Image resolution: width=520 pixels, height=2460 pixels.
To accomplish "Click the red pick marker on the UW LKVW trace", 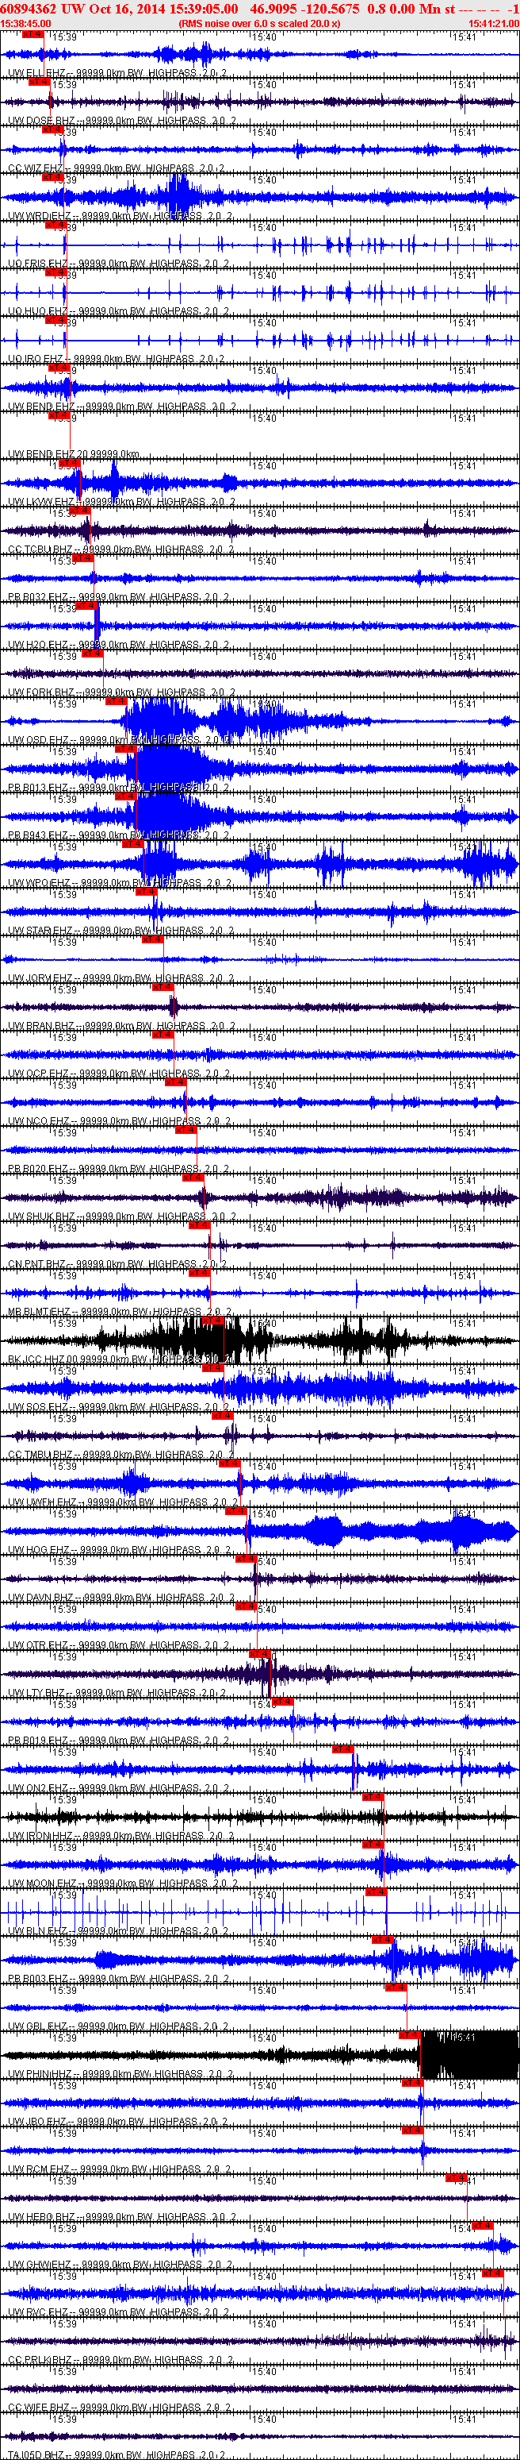I will 70,463.
